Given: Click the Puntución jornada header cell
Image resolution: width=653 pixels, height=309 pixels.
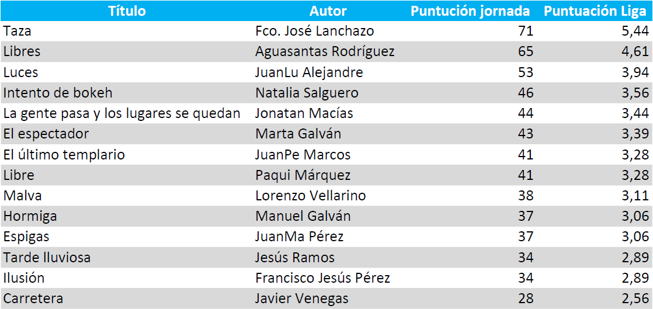Looking at the screenshot, I should tap(470, 11).
